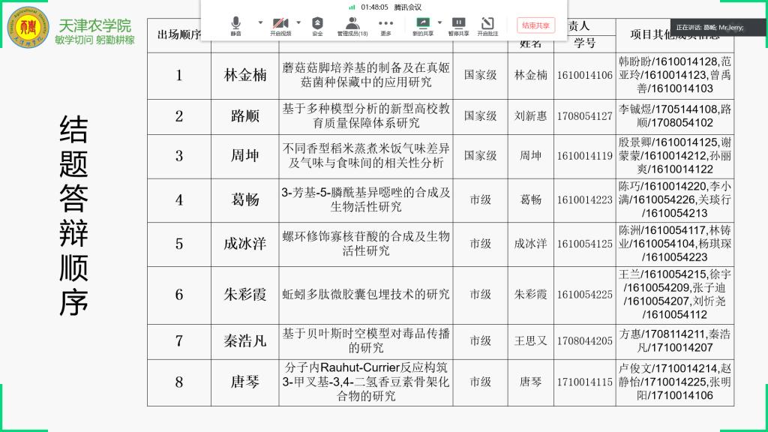Open audio options arrow beside microphone

point(260,22)
